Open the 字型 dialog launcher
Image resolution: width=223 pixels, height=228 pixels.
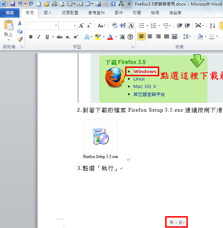click(132, 47)
